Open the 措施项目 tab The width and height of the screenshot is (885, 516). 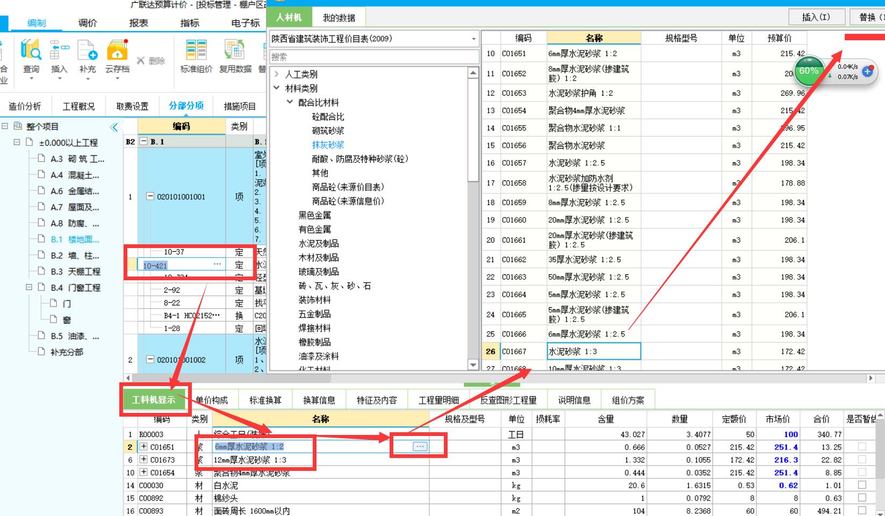pyautogui.click(x=240, y=106)
